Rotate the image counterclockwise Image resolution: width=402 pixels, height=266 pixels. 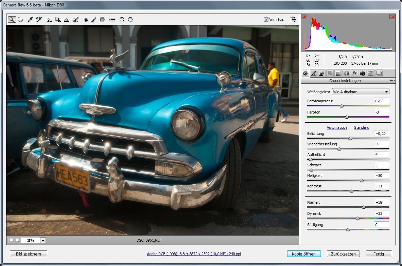(122, 19)
